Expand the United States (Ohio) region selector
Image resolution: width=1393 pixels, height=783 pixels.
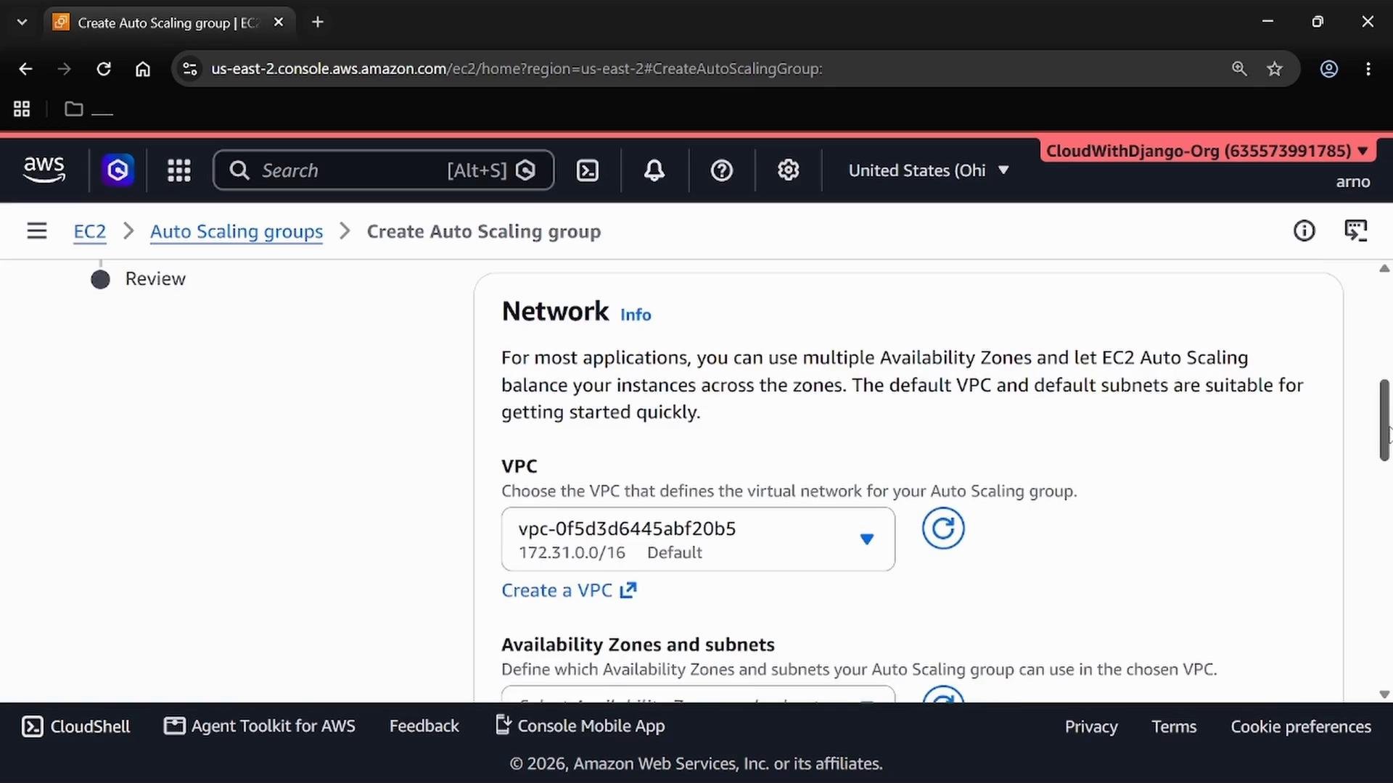929,170
